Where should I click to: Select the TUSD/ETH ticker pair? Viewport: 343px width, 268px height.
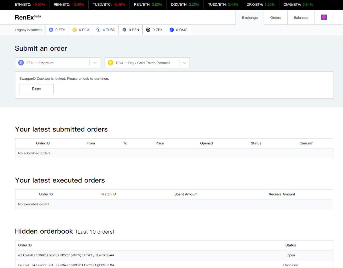click(223, 5)
